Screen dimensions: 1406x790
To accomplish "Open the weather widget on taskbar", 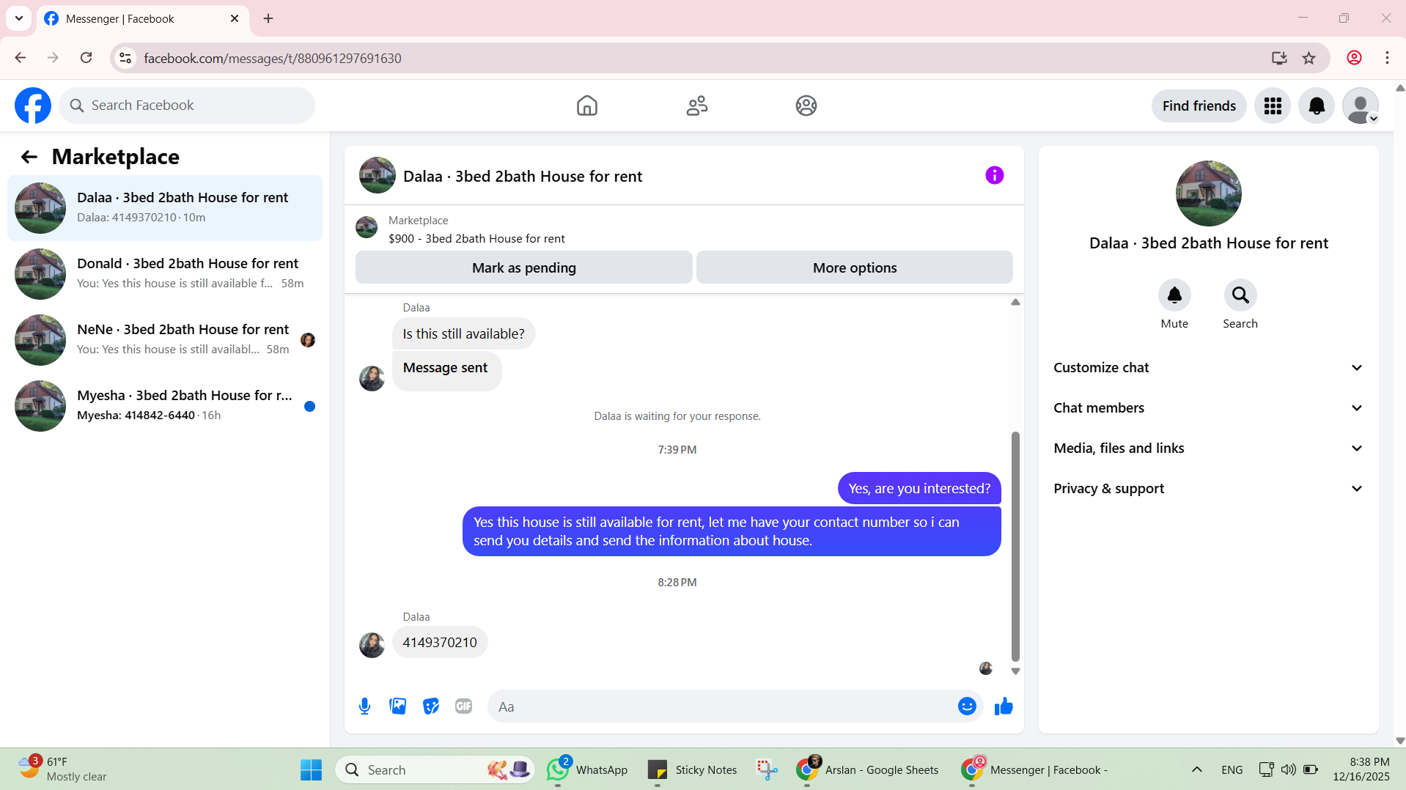I will [x=63, y=769].
